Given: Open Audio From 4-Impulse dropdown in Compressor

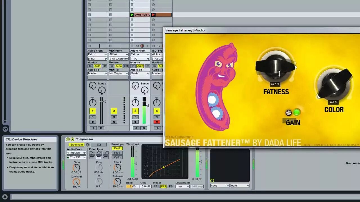Looking at the screenshot, I should coord(76,153).
